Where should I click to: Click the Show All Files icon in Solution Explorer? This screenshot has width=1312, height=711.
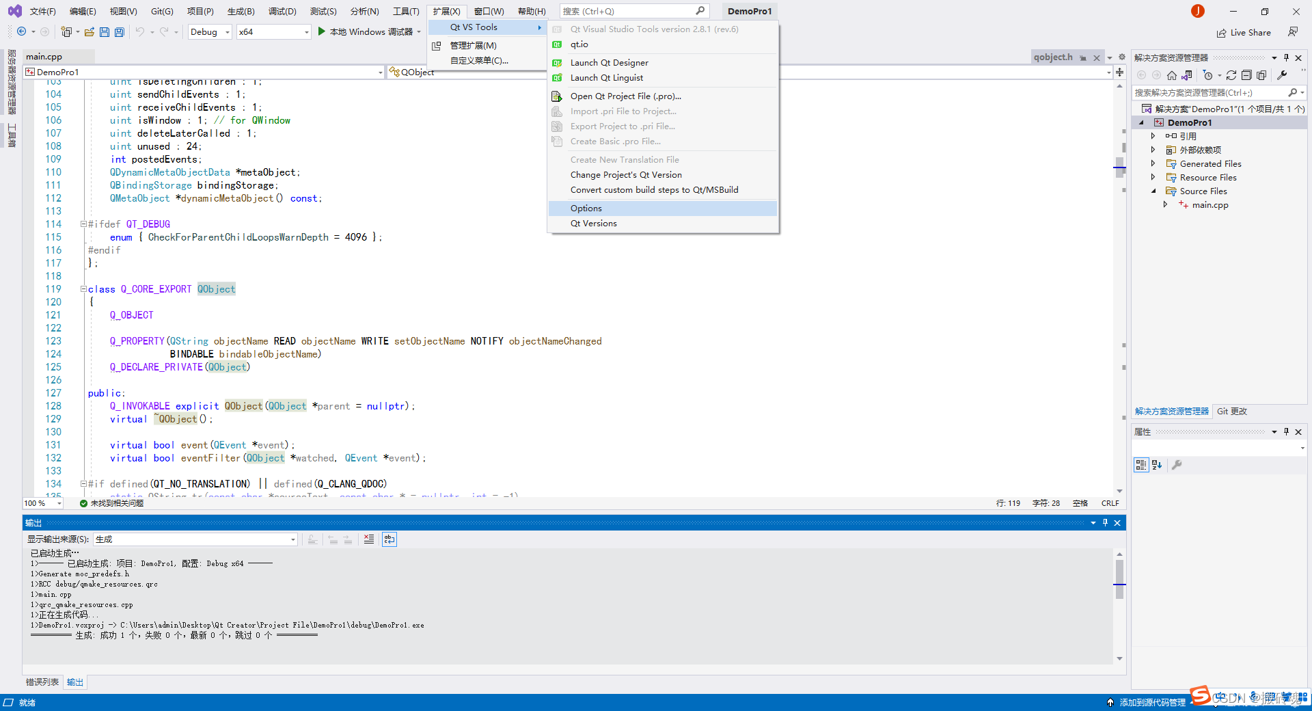[1261, 75]
